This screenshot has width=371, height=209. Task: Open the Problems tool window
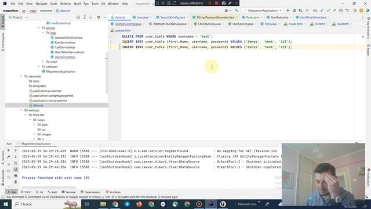tap(114, 192)
